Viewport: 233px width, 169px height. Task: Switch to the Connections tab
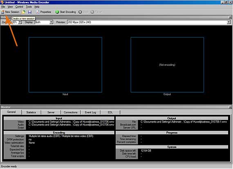71,112
